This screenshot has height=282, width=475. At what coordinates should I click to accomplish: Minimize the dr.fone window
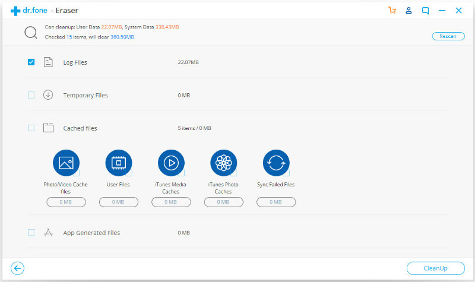[x=442, y=11]
